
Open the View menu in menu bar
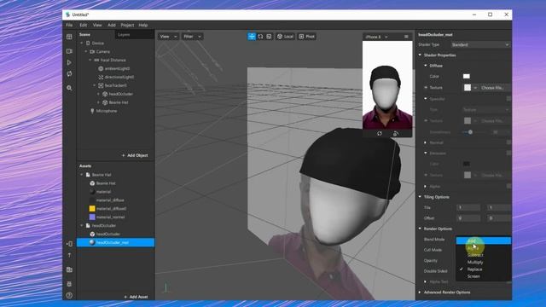[x=97, y=25]
